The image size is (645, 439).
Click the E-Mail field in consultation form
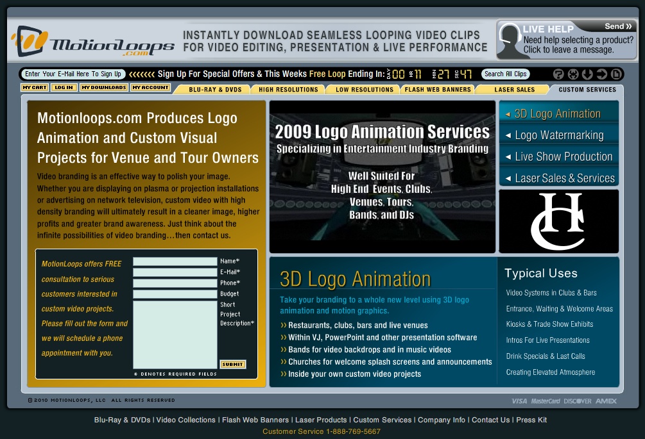click(x=175, y=272)
